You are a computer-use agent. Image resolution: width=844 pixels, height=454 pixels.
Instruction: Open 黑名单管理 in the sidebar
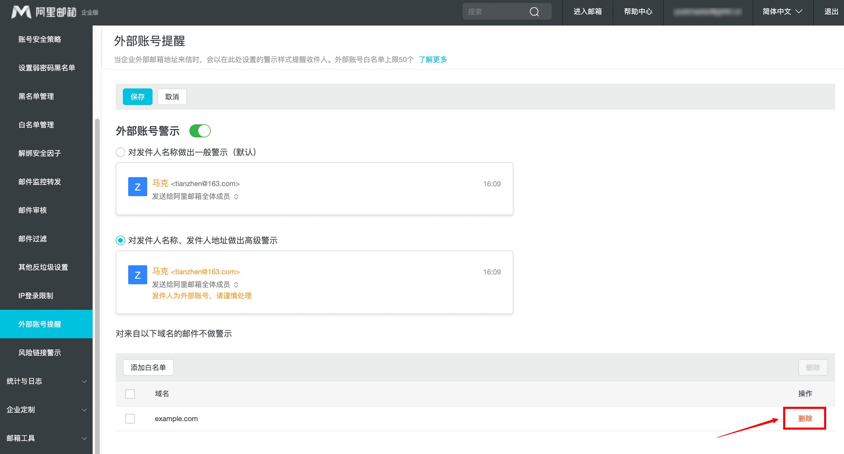(36, 96)
